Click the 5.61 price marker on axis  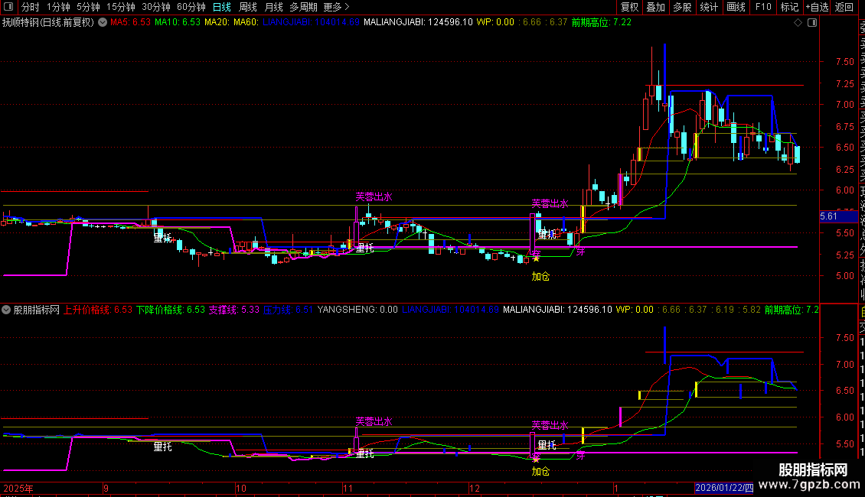point(829,217)
